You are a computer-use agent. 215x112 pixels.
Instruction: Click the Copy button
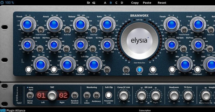(135, 3)
